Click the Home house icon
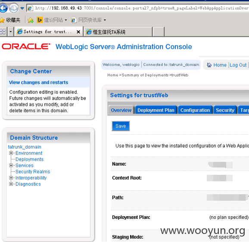 coord(209,65)
